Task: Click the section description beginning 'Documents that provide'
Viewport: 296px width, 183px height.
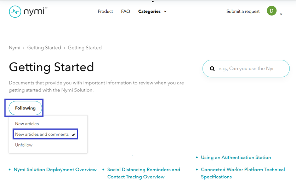Action: coord(96,87)
